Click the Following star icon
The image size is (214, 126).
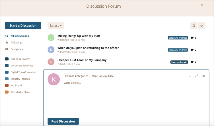(7, 43)
